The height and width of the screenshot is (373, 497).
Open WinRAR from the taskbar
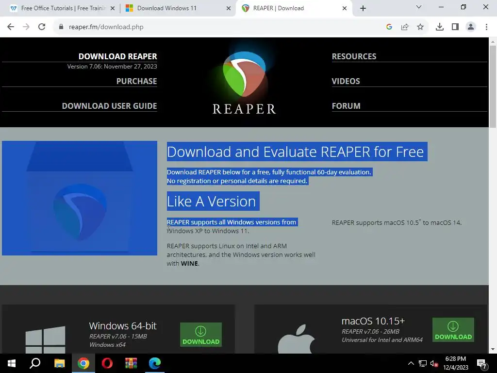point(131,363)
